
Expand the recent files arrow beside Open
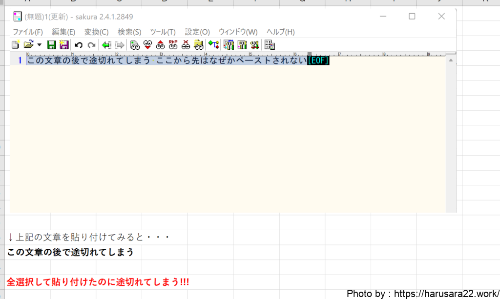[39, 45]
